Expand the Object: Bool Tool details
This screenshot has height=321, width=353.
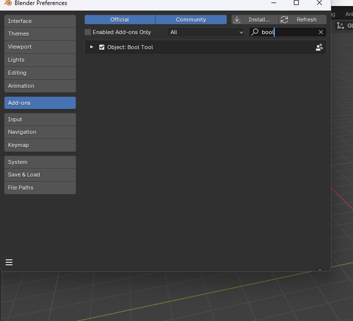(92, 47)
